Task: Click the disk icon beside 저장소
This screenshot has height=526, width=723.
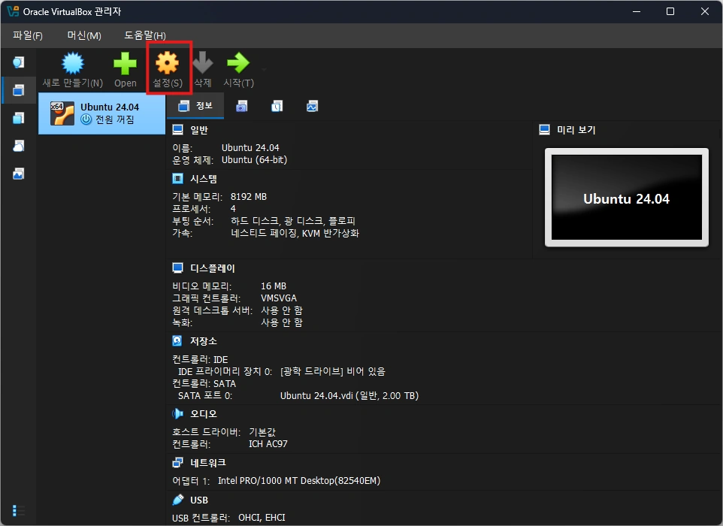Action: [177, 340]
